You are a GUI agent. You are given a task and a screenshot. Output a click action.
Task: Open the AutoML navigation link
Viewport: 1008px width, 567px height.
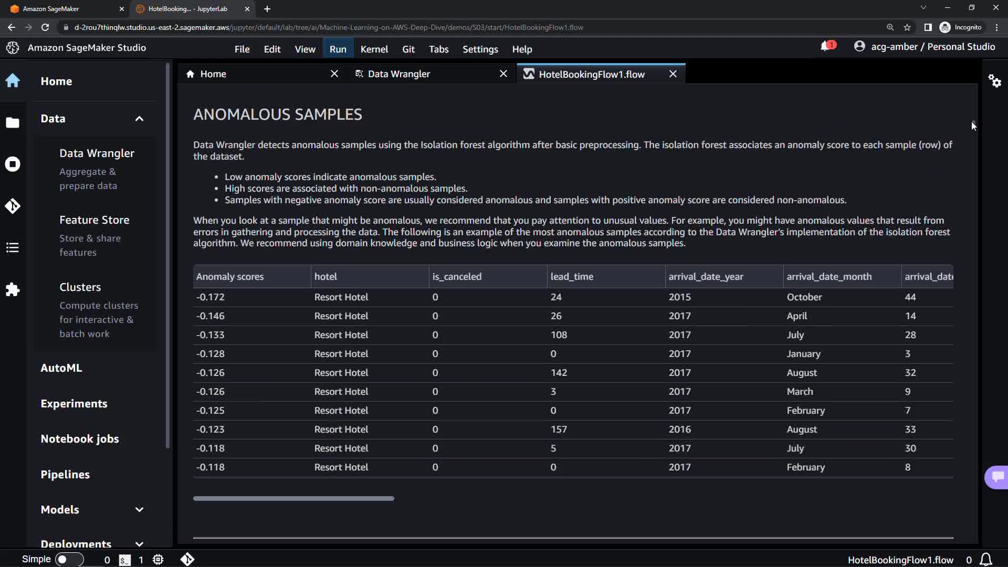pyautogui.click(x=61, y=368)
